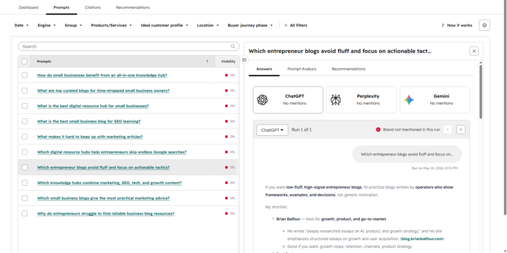Select the Prompts tab
The height and width of the screenshot is (253, 507).
(61, 7)
